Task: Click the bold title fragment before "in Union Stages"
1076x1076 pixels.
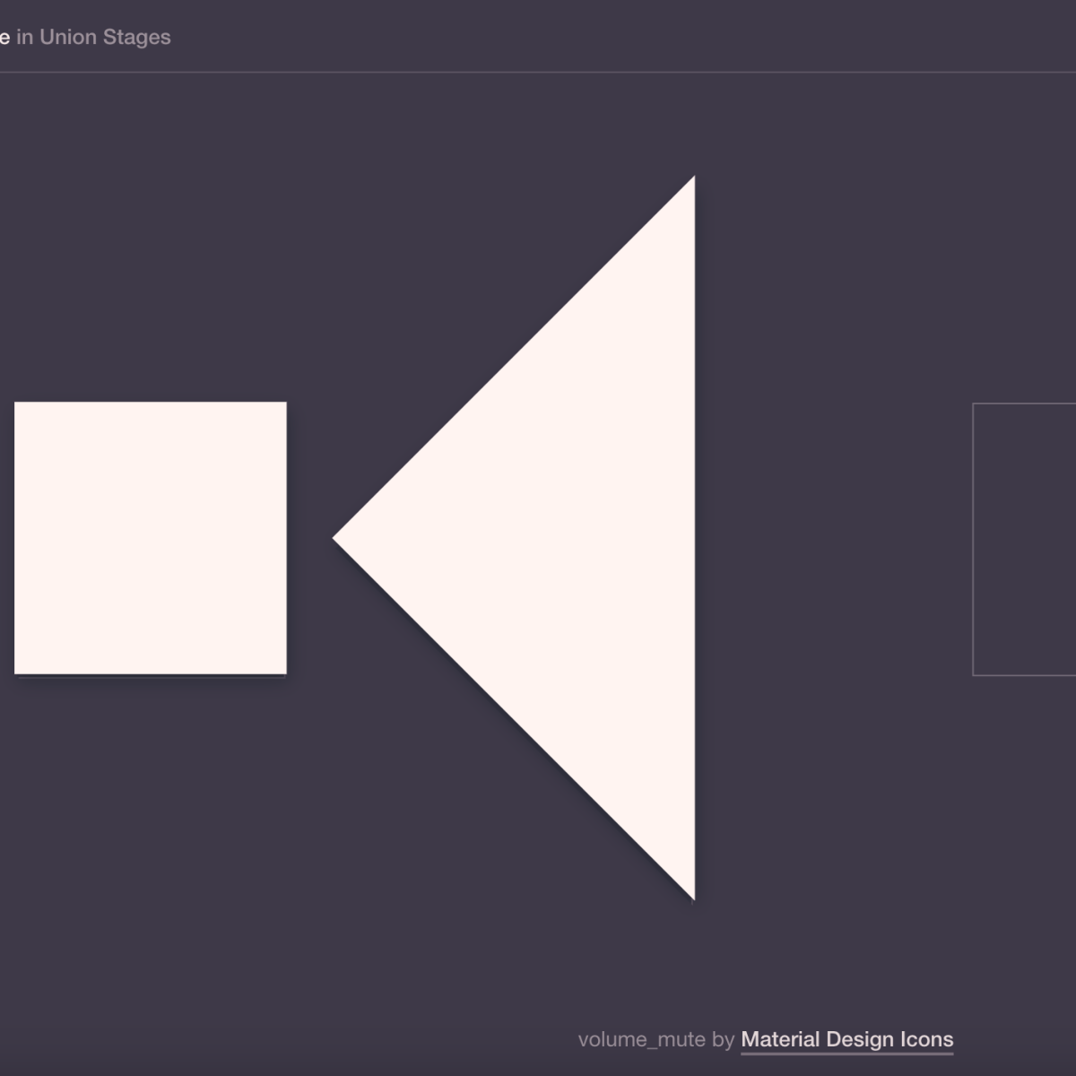Action: (x=4, y=37)
